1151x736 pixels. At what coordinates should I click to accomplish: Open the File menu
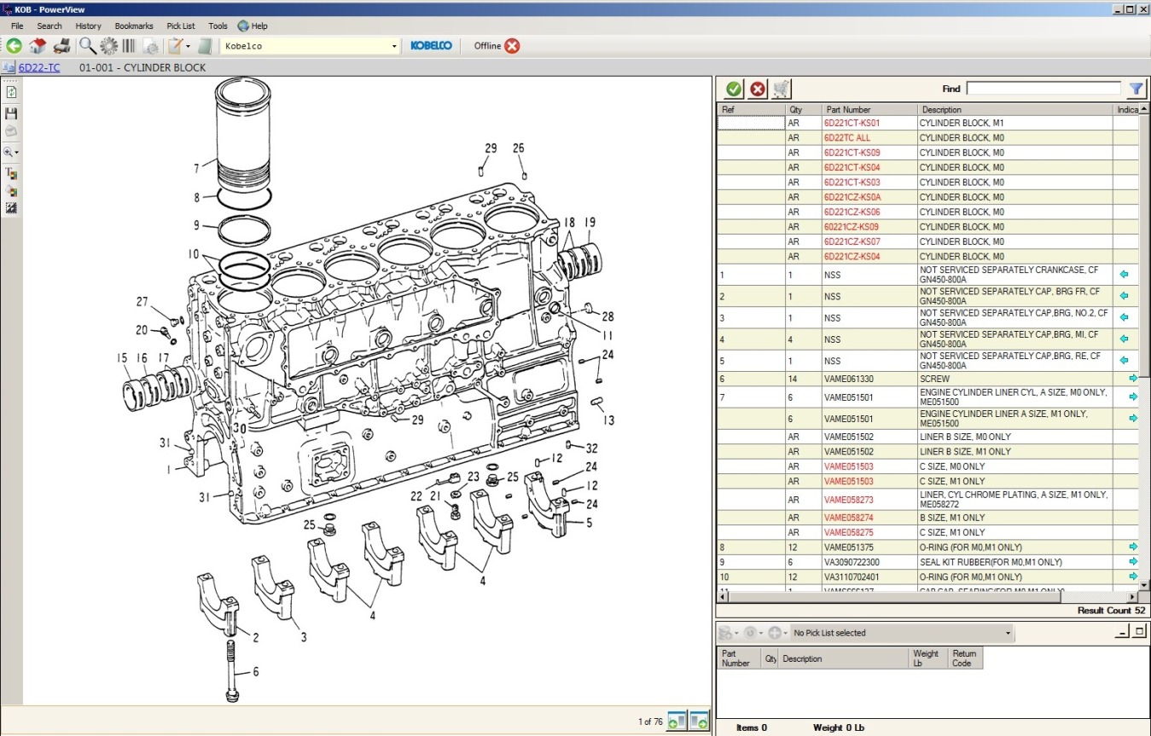tap(17, 26)
